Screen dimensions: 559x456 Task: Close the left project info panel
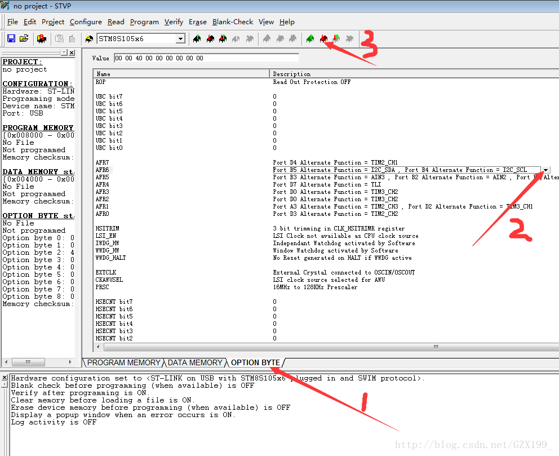(x=72, y=53)
